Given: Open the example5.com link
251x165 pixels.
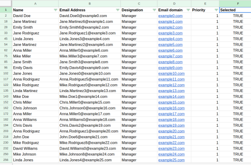Looking at the screenshot, I should pyautogui.click(x=170, y=45).
